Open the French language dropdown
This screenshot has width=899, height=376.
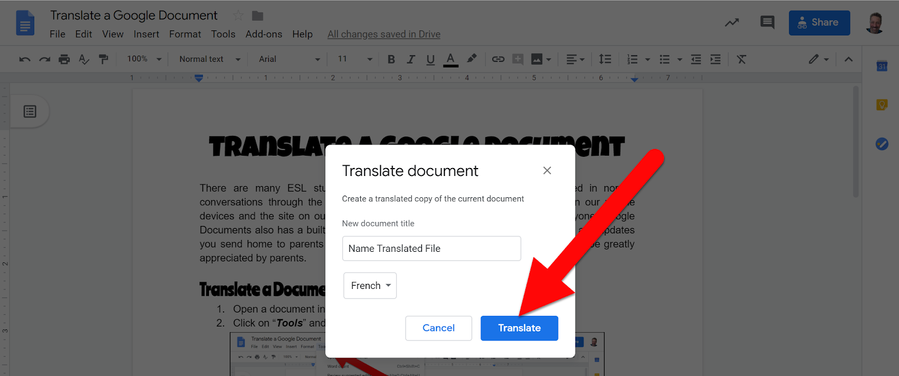pos(370,286)
